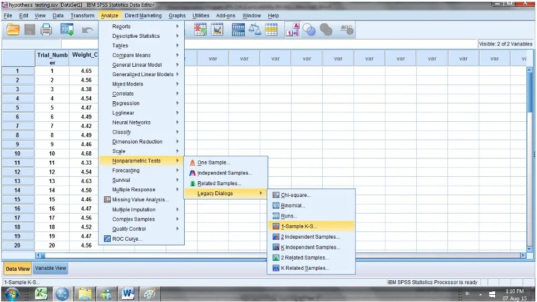Open the Transform menu
This screenshot has height=302, width=537.
pyautogui.click(x=82, y=16)
